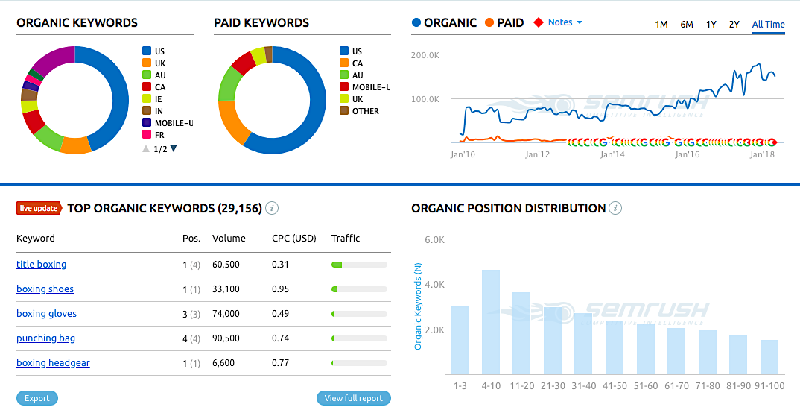Screen dimensions: 800x416
Task: Select the All Time range
Action: 768,25
